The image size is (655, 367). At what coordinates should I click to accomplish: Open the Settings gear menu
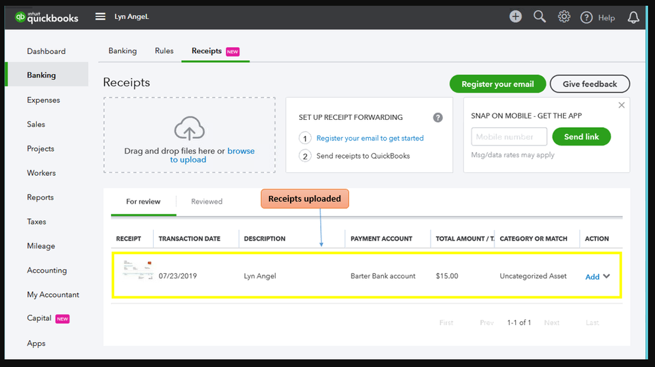pos(564,16)
